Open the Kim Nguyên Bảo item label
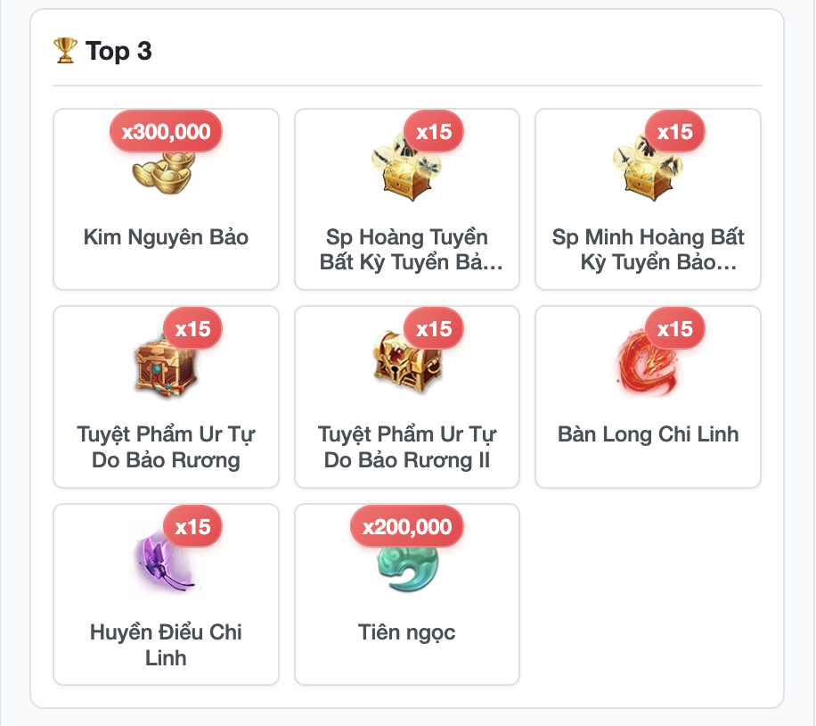The height and width of the screenshot is (726, 816). point(166,237)
